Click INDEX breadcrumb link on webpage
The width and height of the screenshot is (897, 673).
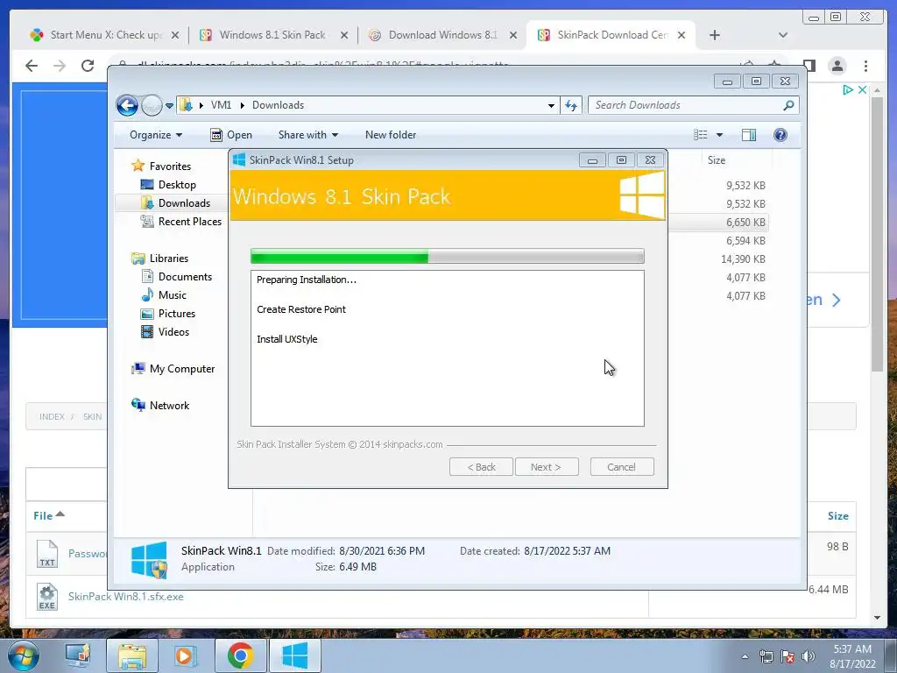click(x=52, y=416)
